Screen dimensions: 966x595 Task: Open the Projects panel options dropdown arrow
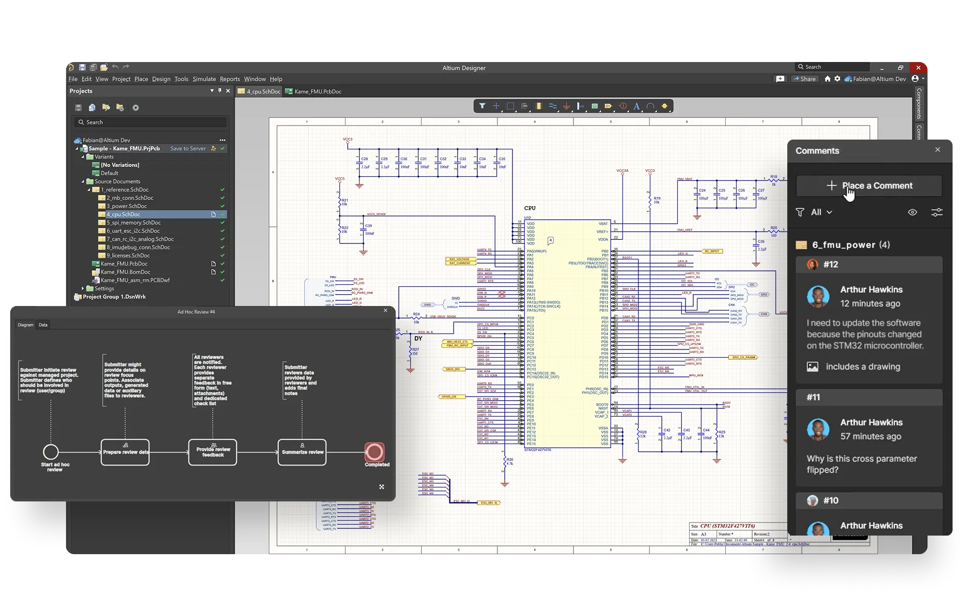(212, 90)
